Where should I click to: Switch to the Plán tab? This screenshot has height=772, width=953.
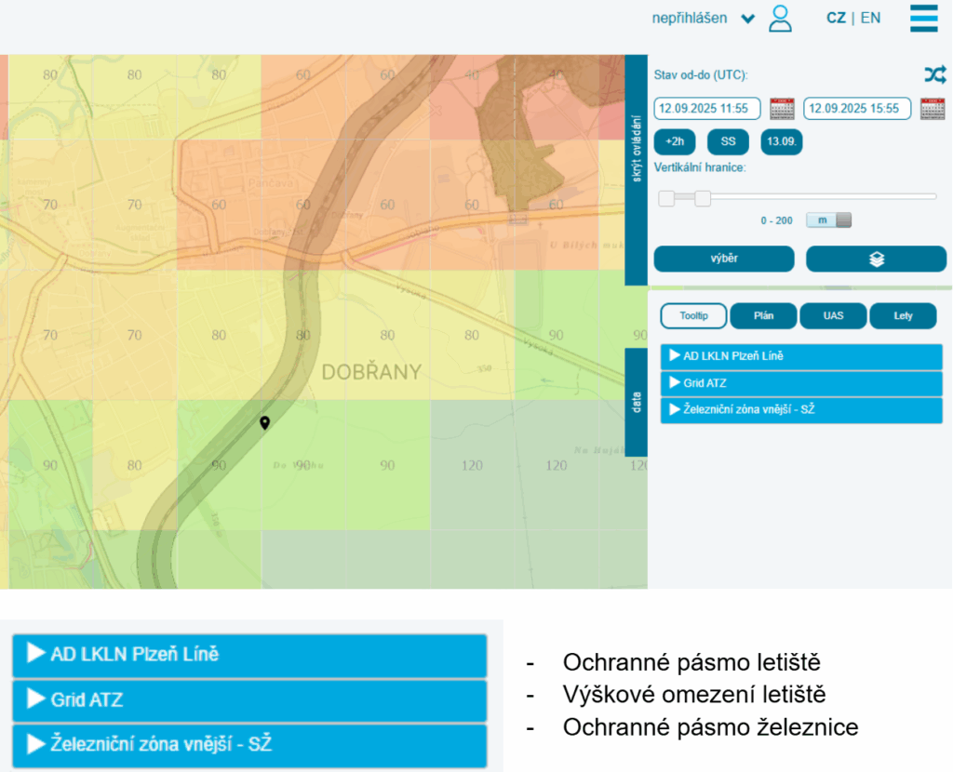(x=762, y=316)
